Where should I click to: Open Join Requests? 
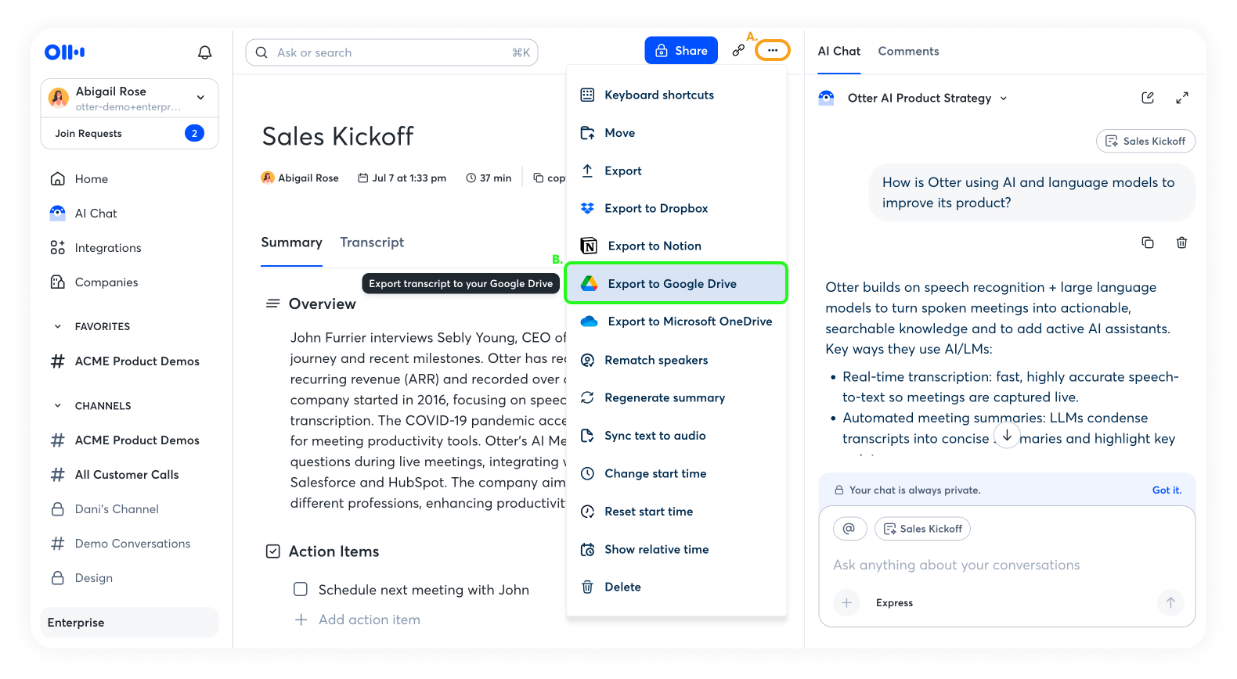(x=129, y=133)
